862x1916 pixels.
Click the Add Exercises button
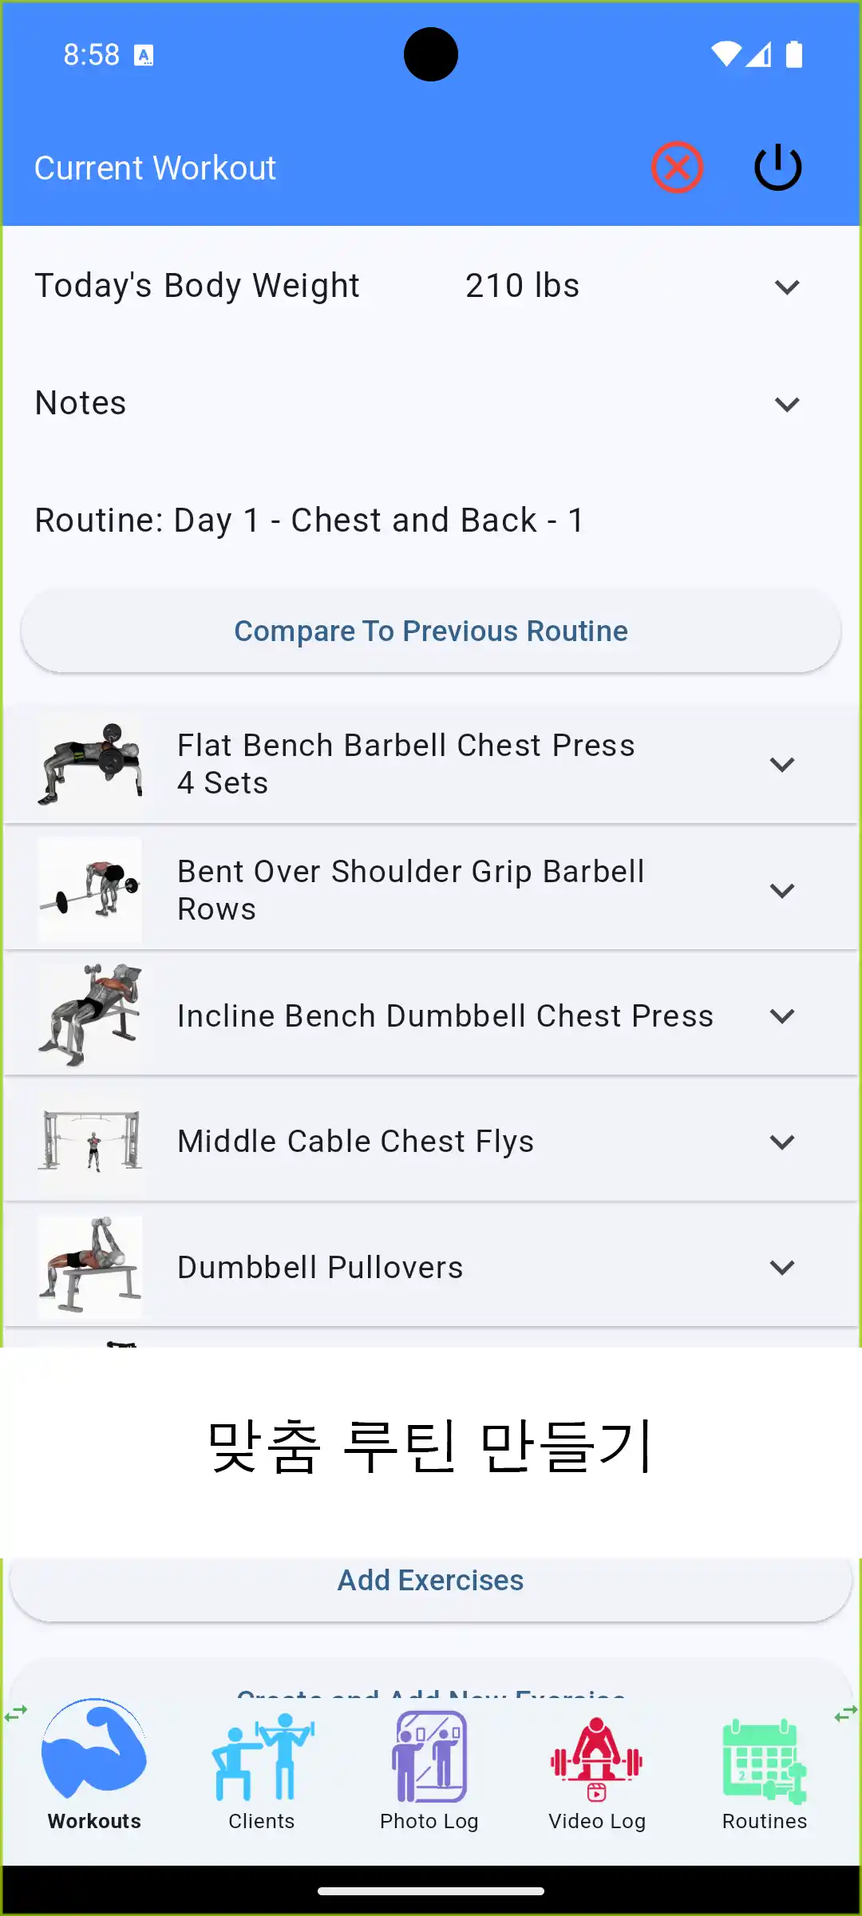coord(431,1581)
